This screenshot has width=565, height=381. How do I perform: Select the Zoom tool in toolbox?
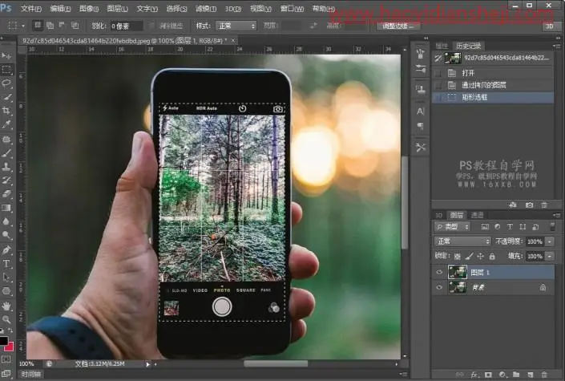pos(6,320)
